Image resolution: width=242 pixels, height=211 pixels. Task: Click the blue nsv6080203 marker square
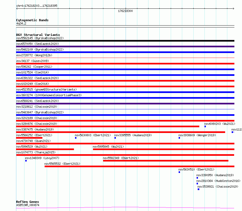[x=205, y=126]
